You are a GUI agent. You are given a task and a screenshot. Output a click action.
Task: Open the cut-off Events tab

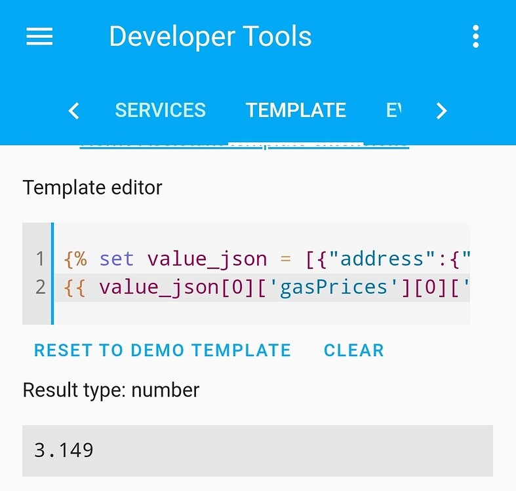(393, 110)
